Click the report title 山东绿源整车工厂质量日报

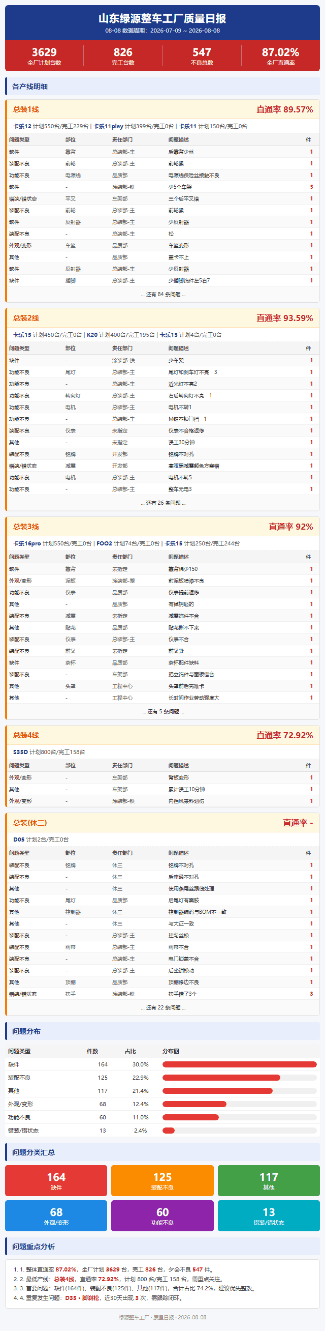(162, 19)
